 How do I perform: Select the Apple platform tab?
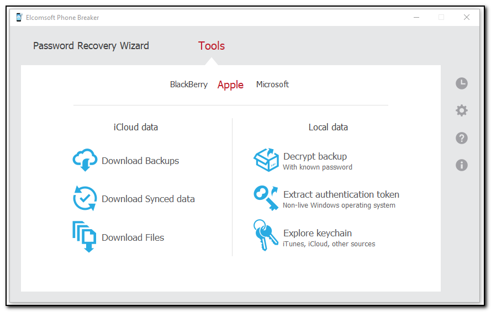pos(230,84)
